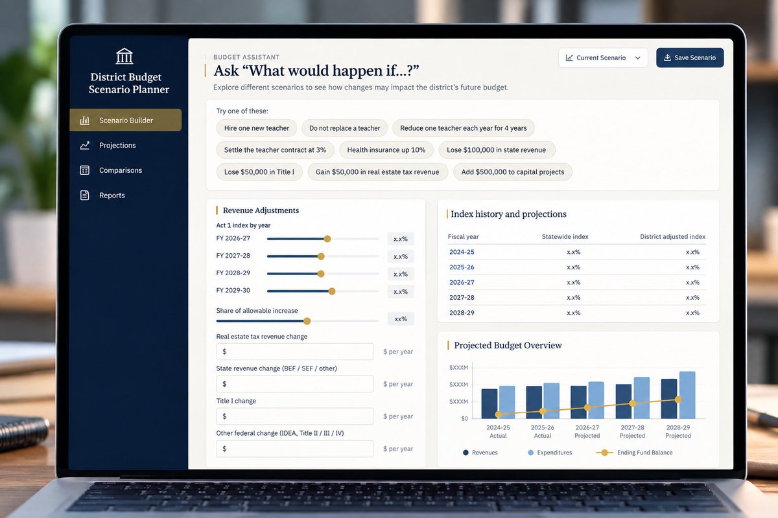Click the State revenue change input field
Viewport: 778px width, 518px height.
[x=295, y=384]
